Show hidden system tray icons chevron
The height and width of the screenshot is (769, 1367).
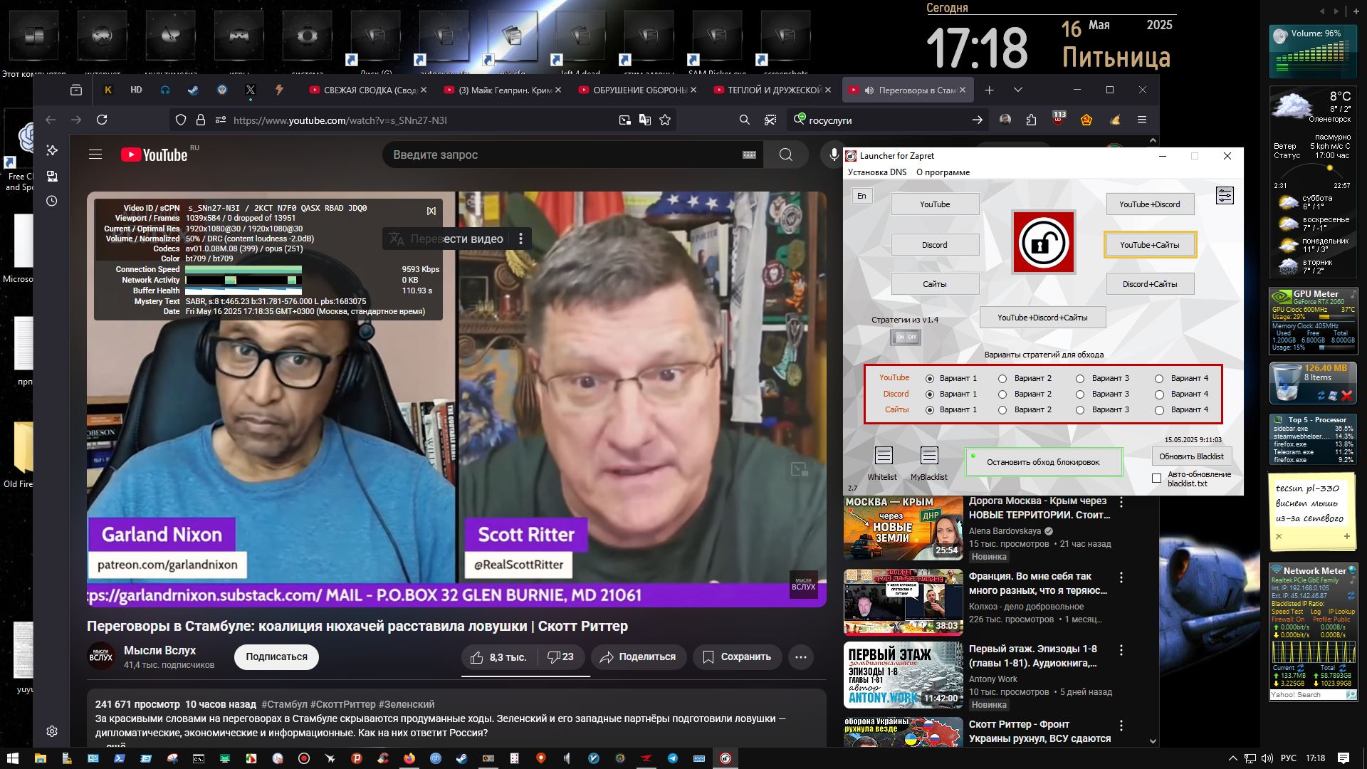(x=1232, y=758)
